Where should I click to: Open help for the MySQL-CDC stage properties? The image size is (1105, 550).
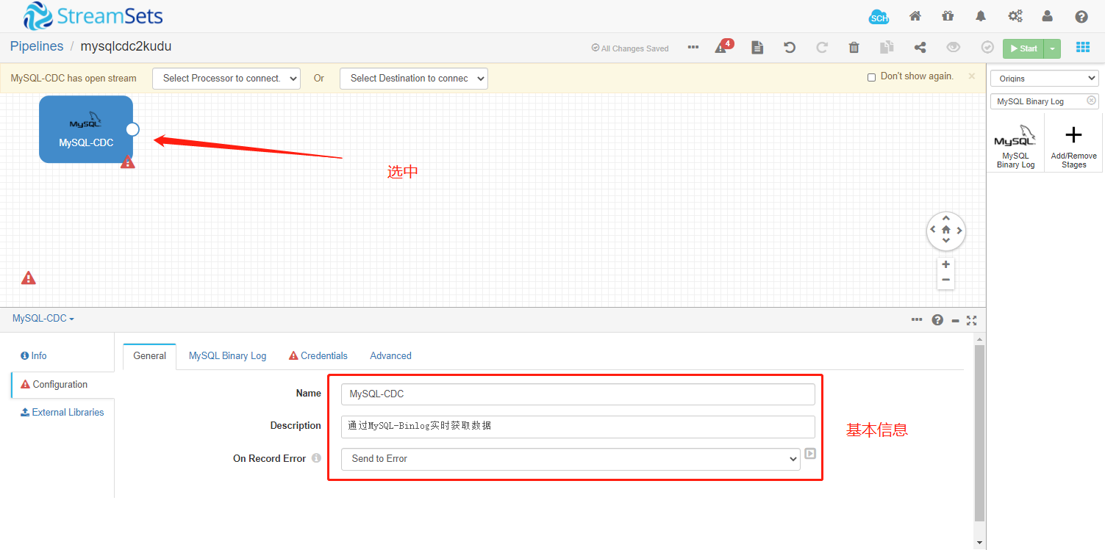pos(937,320)
